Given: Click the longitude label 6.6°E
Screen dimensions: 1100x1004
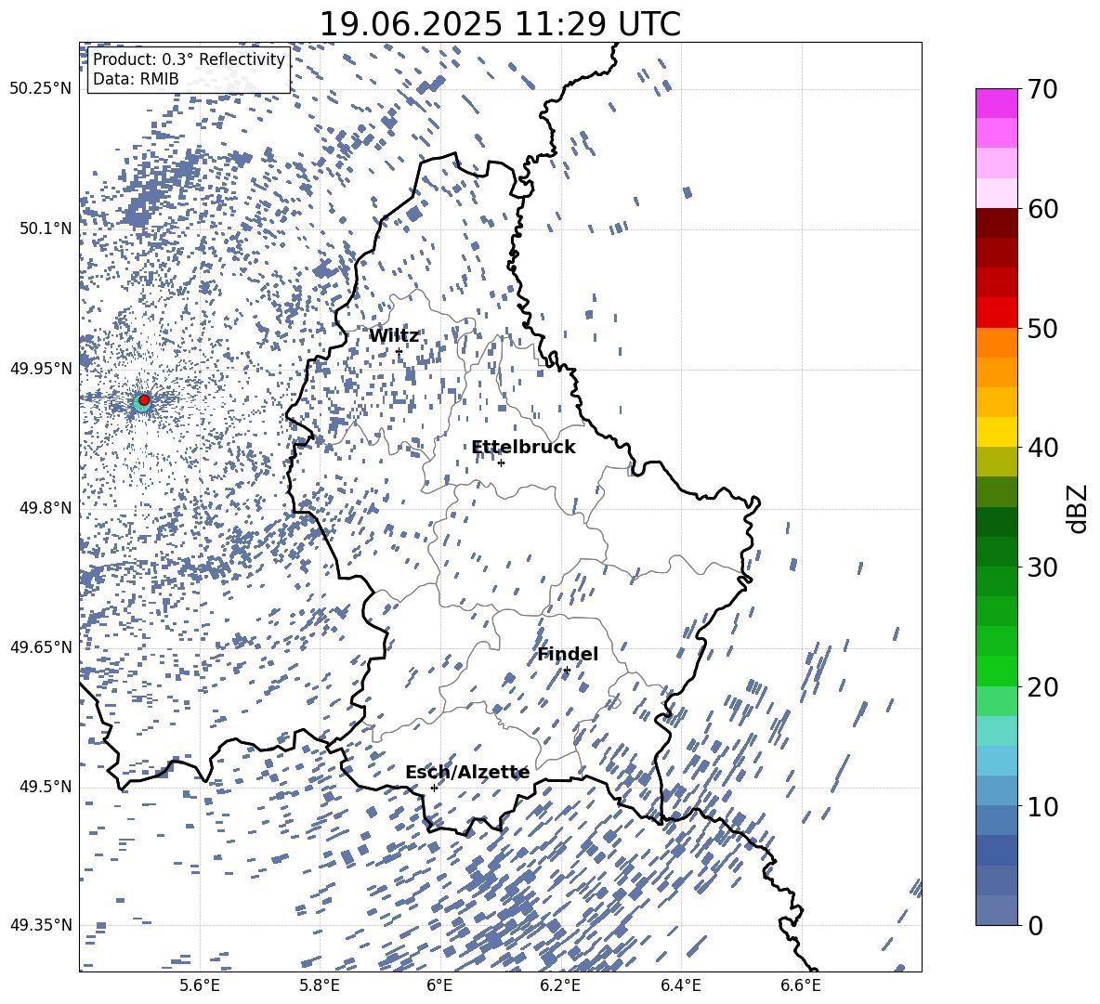Looking at the screenshot, I should [801, 985].
